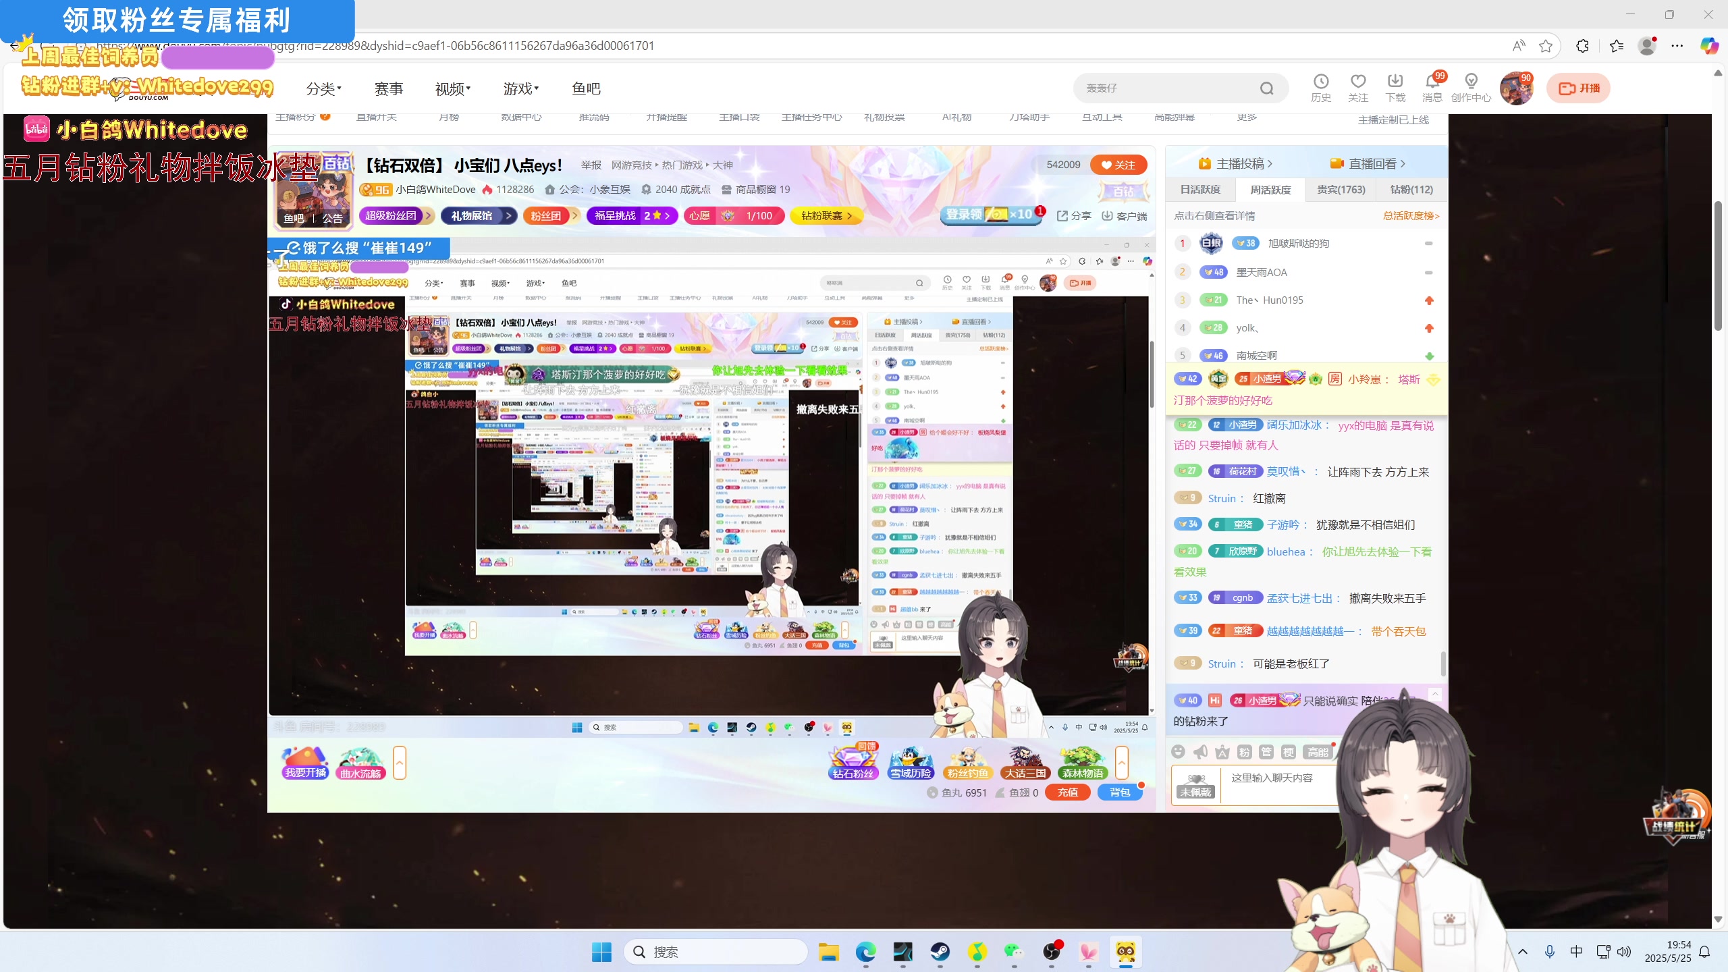The width and height of the screenshot is (1728, 972).
Task: Click the 分享 share icon
Action: coord(1074,216)
